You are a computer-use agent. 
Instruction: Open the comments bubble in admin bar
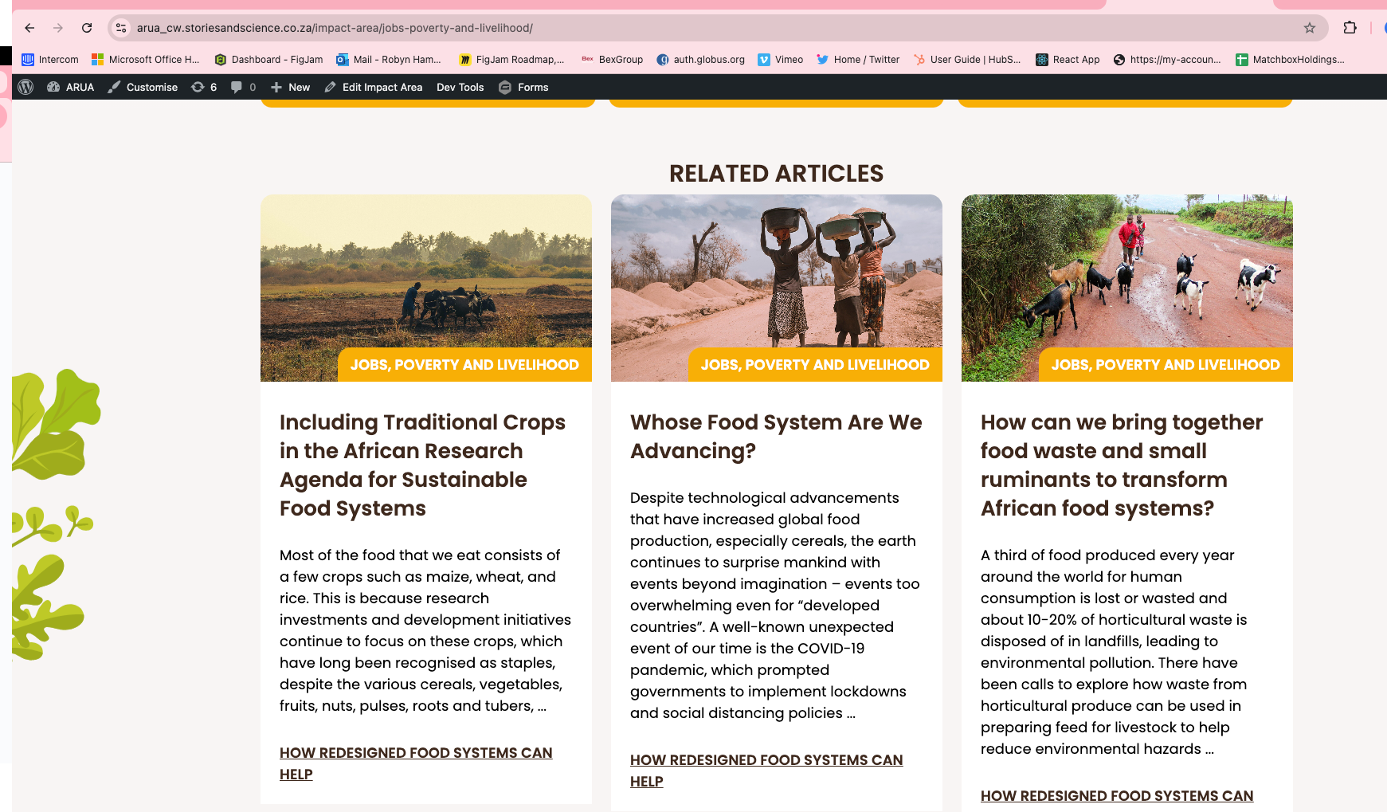[x=242, y=87]
